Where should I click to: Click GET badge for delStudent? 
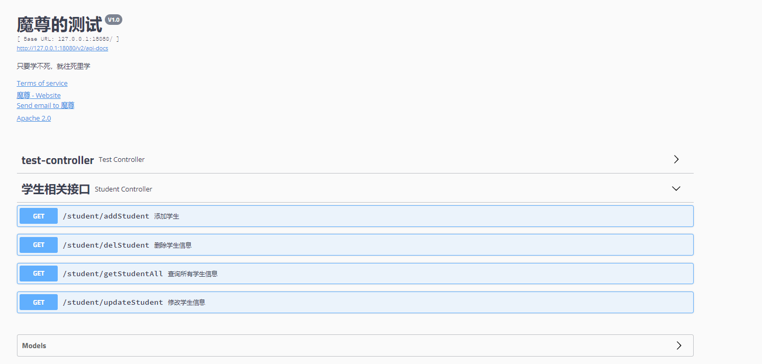[x=39, y=245]
